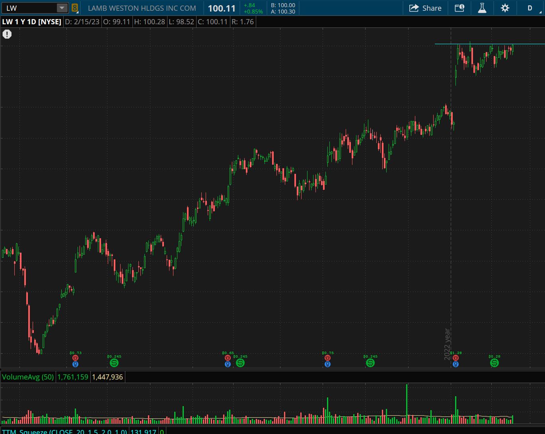
Task: Click the exclamation mark notification icon
Action: [x=7, y=34]
